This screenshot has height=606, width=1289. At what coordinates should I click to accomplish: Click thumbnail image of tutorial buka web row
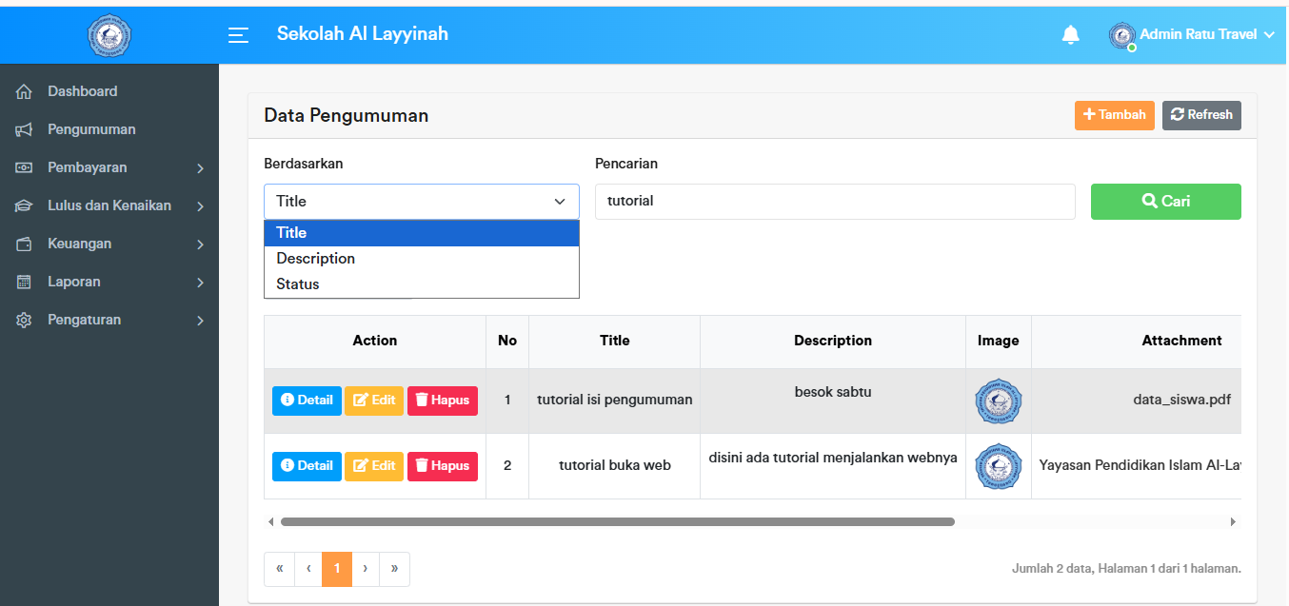click(x=998, y=466)
